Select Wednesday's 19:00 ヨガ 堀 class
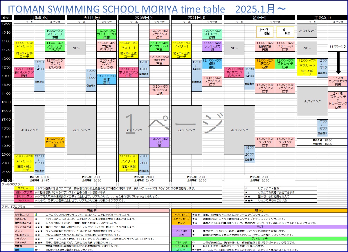This screenshot has width=348, height=252. point(159,142)
